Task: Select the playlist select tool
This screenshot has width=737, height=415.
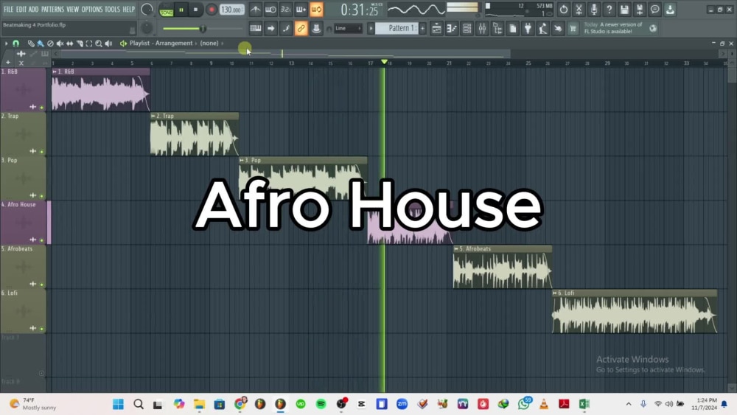Action: coord(89,43)
